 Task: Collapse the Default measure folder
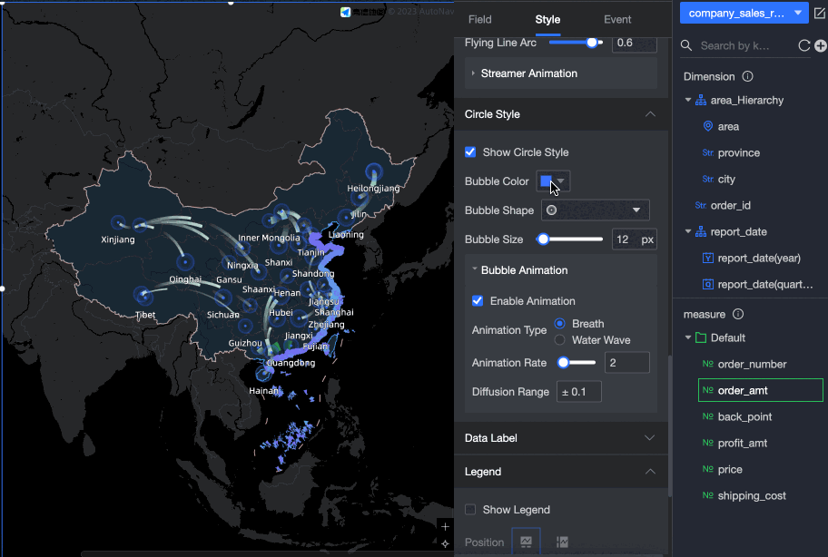(688, 337)
